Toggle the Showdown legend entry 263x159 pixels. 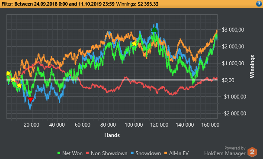coord(146,153)
